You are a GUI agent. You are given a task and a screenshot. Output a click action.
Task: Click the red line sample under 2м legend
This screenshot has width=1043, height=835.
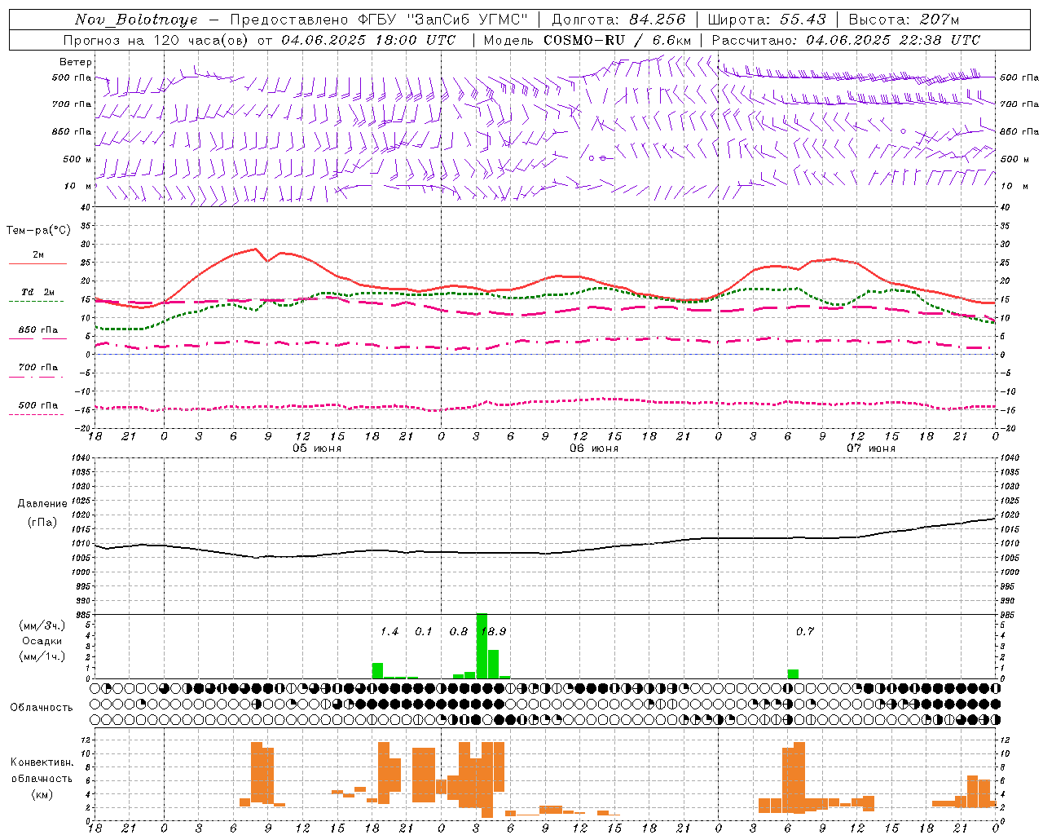coord(37,263)
